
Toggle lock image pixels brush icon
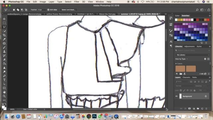pyautogui.click(x=184, y=90)
